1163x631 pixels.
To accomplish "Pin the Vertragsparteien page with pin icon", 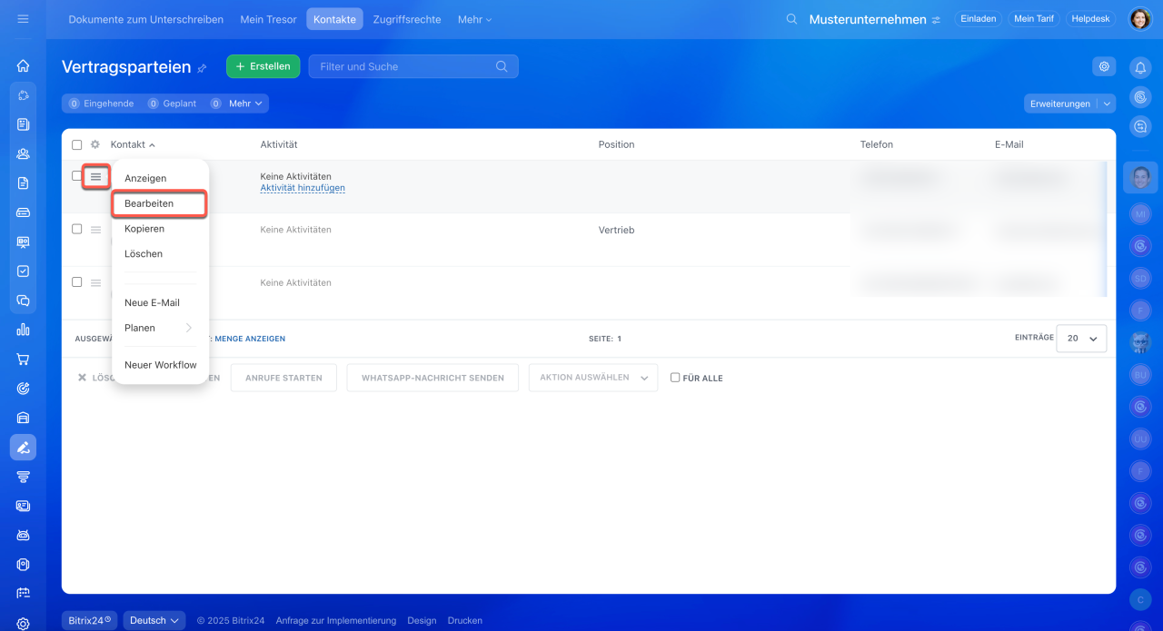I will [x=202, y=68].
